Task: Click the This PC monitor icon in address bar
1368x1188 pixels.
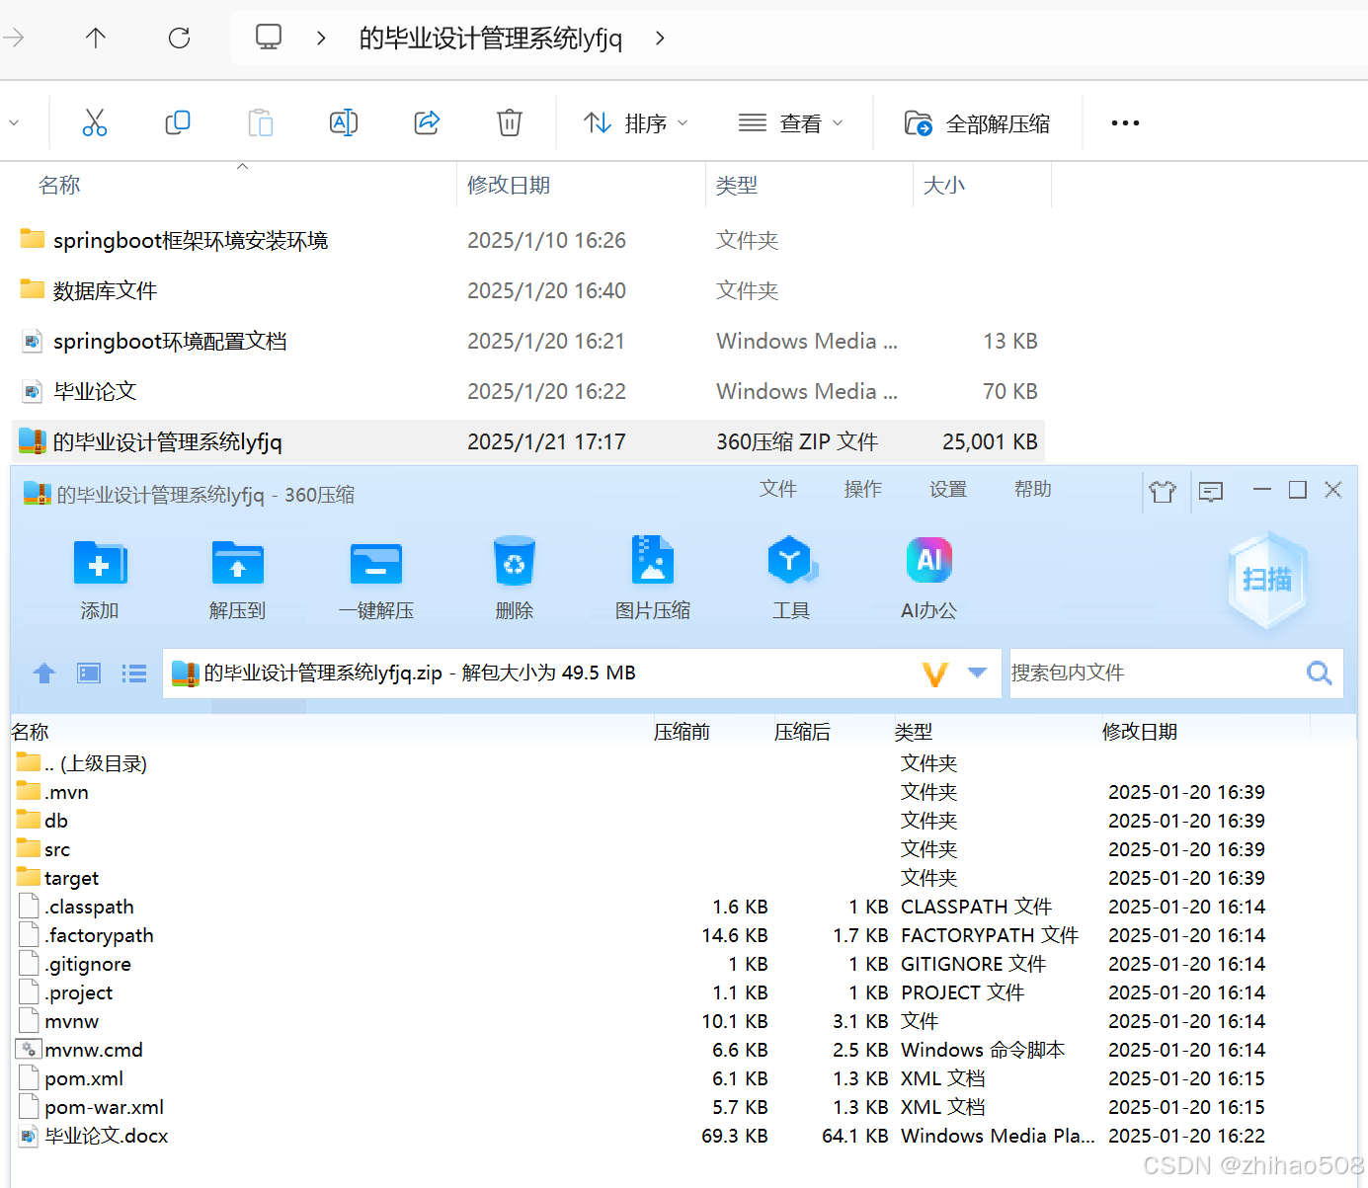Action: tap(269, 38)
